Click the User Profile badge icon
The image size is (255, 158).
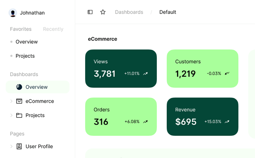(19, 146)
